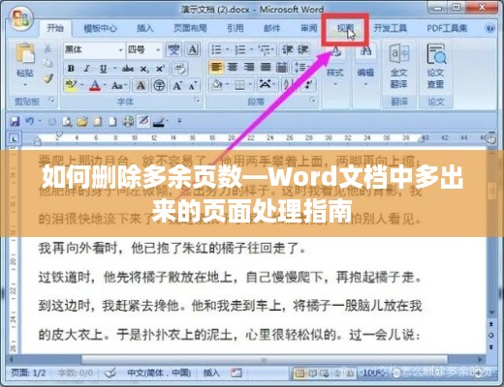Toggle Italic formatting
The image size is (504, 387).
click(x=86, y=69)
